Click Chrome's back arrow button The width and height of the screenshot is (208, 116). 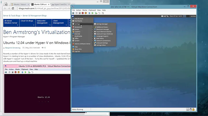pos(5,8)
